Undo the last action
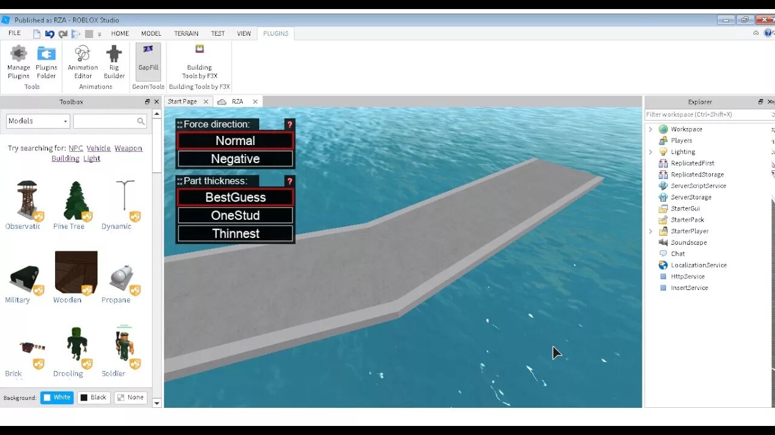 pos(50,34)
